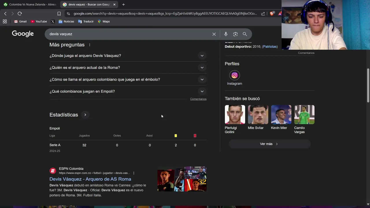This screenshot has width=370, height=208.
Task: Open the Noticias bookmark
Action: tap(66, 21)
